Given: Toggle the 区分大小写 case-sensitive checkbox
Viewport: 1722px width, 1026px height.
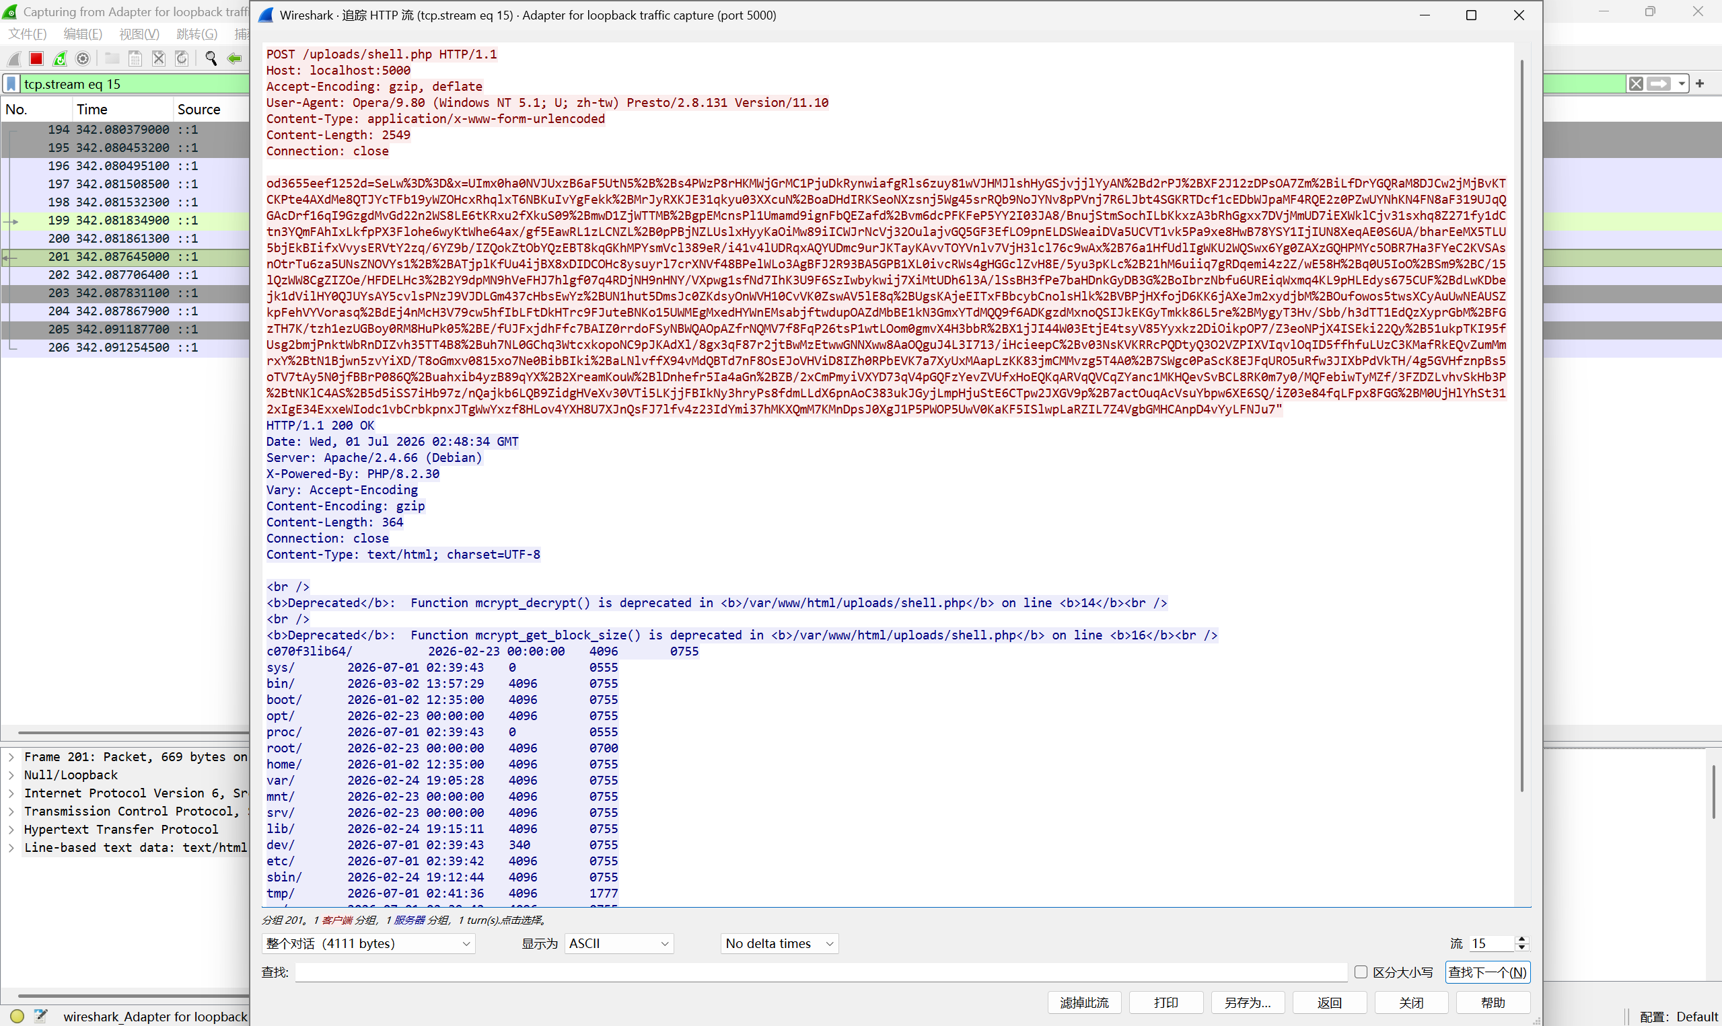Looking at the screenshot, I should pos(1361,972).
